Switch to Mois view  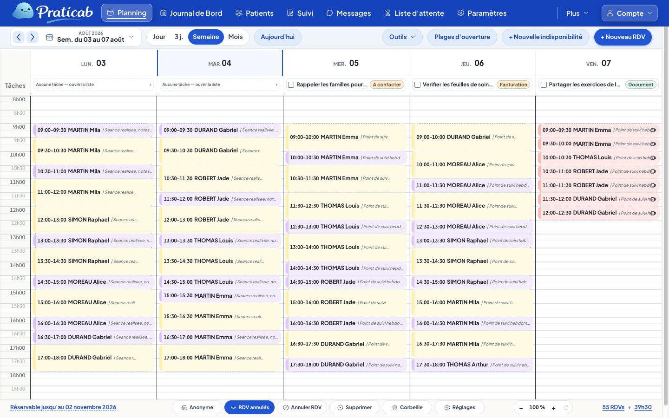(x=236, y=37)
